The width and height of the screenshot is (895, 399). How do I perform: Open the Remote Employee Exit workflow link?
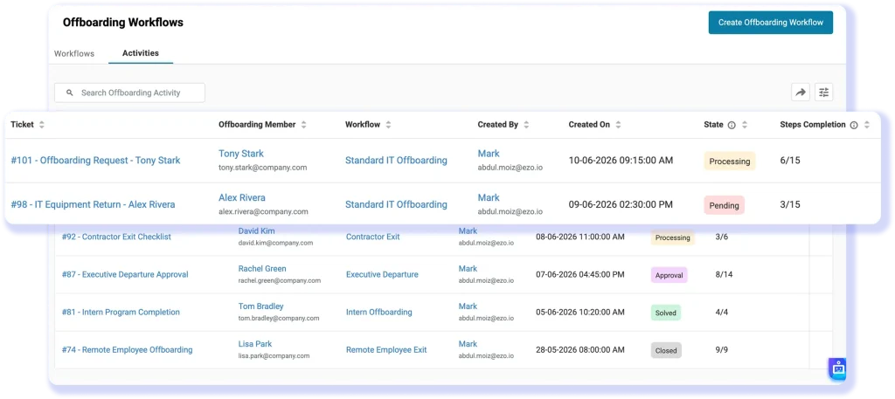click(386, 349)
